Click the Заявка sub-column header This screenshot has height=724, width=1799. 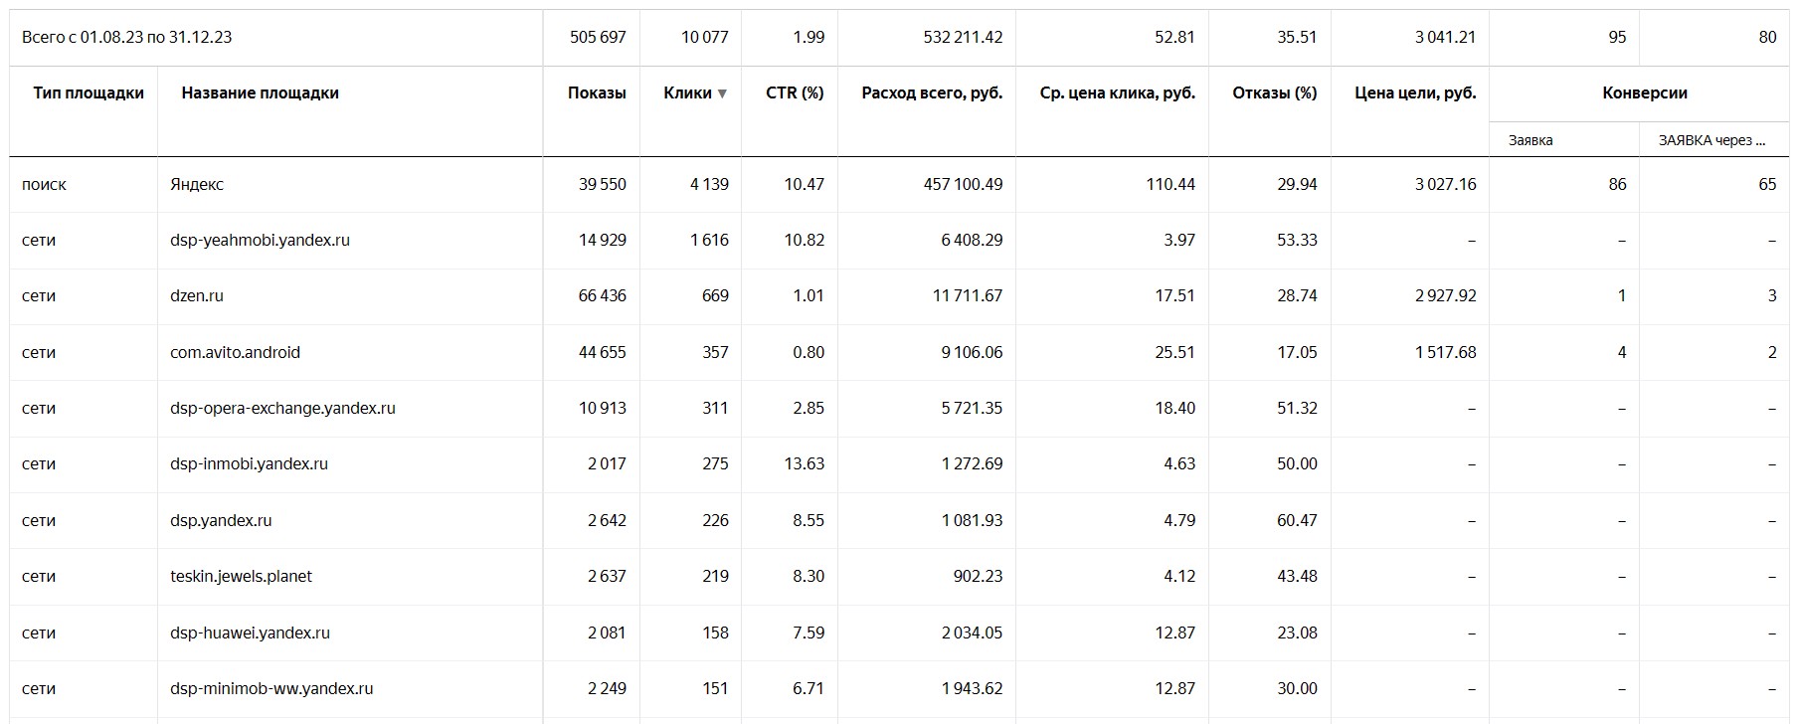pos(1530,140)
